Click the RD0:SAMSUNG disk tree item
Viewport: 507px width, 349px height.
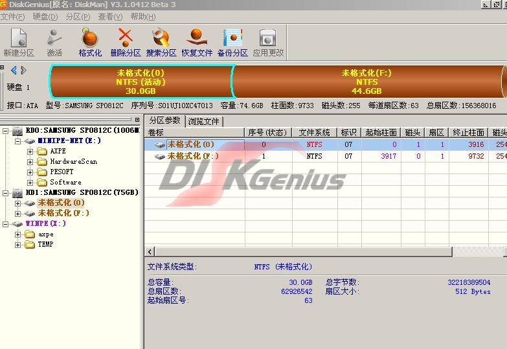point(82,130)
